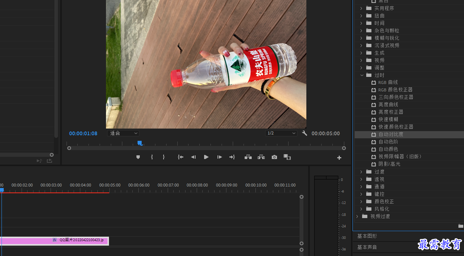
Task: Add a marker in the program monitor
Action: (138, 157)
